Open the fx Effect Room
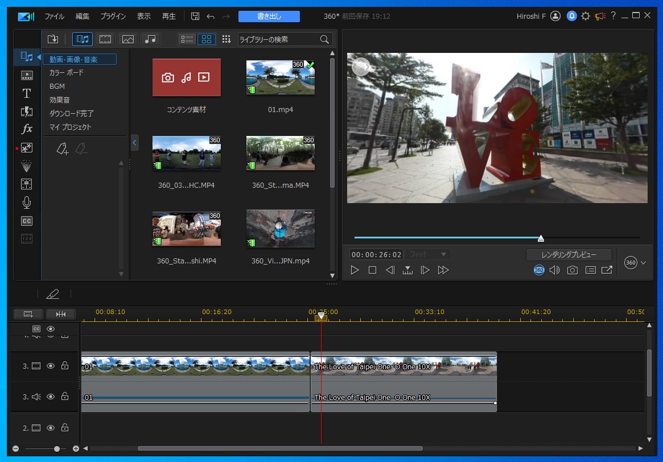The image size is (663, 462). point(27,130)
